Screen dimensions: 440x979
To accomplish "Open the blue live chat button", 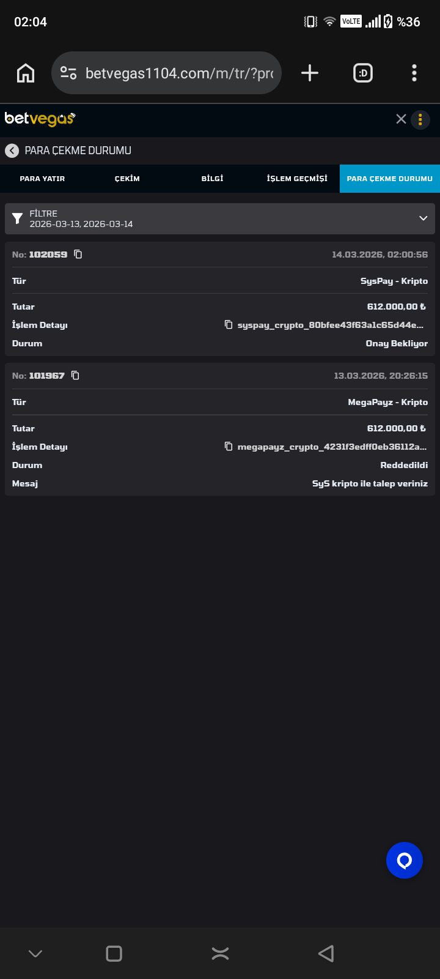I will pos(405,860).
